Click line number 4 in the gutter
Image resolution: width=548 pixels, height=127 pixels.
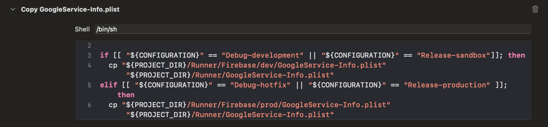89,65
